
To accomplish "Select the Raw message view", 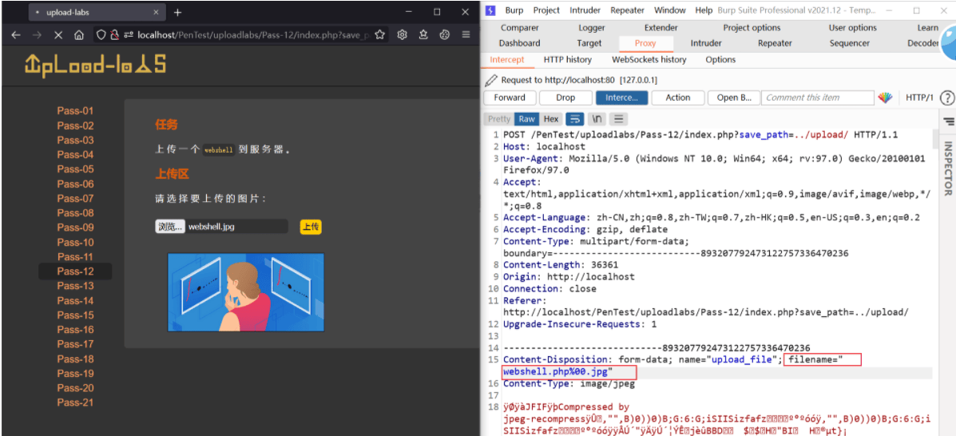I will [x=527, y=119].
